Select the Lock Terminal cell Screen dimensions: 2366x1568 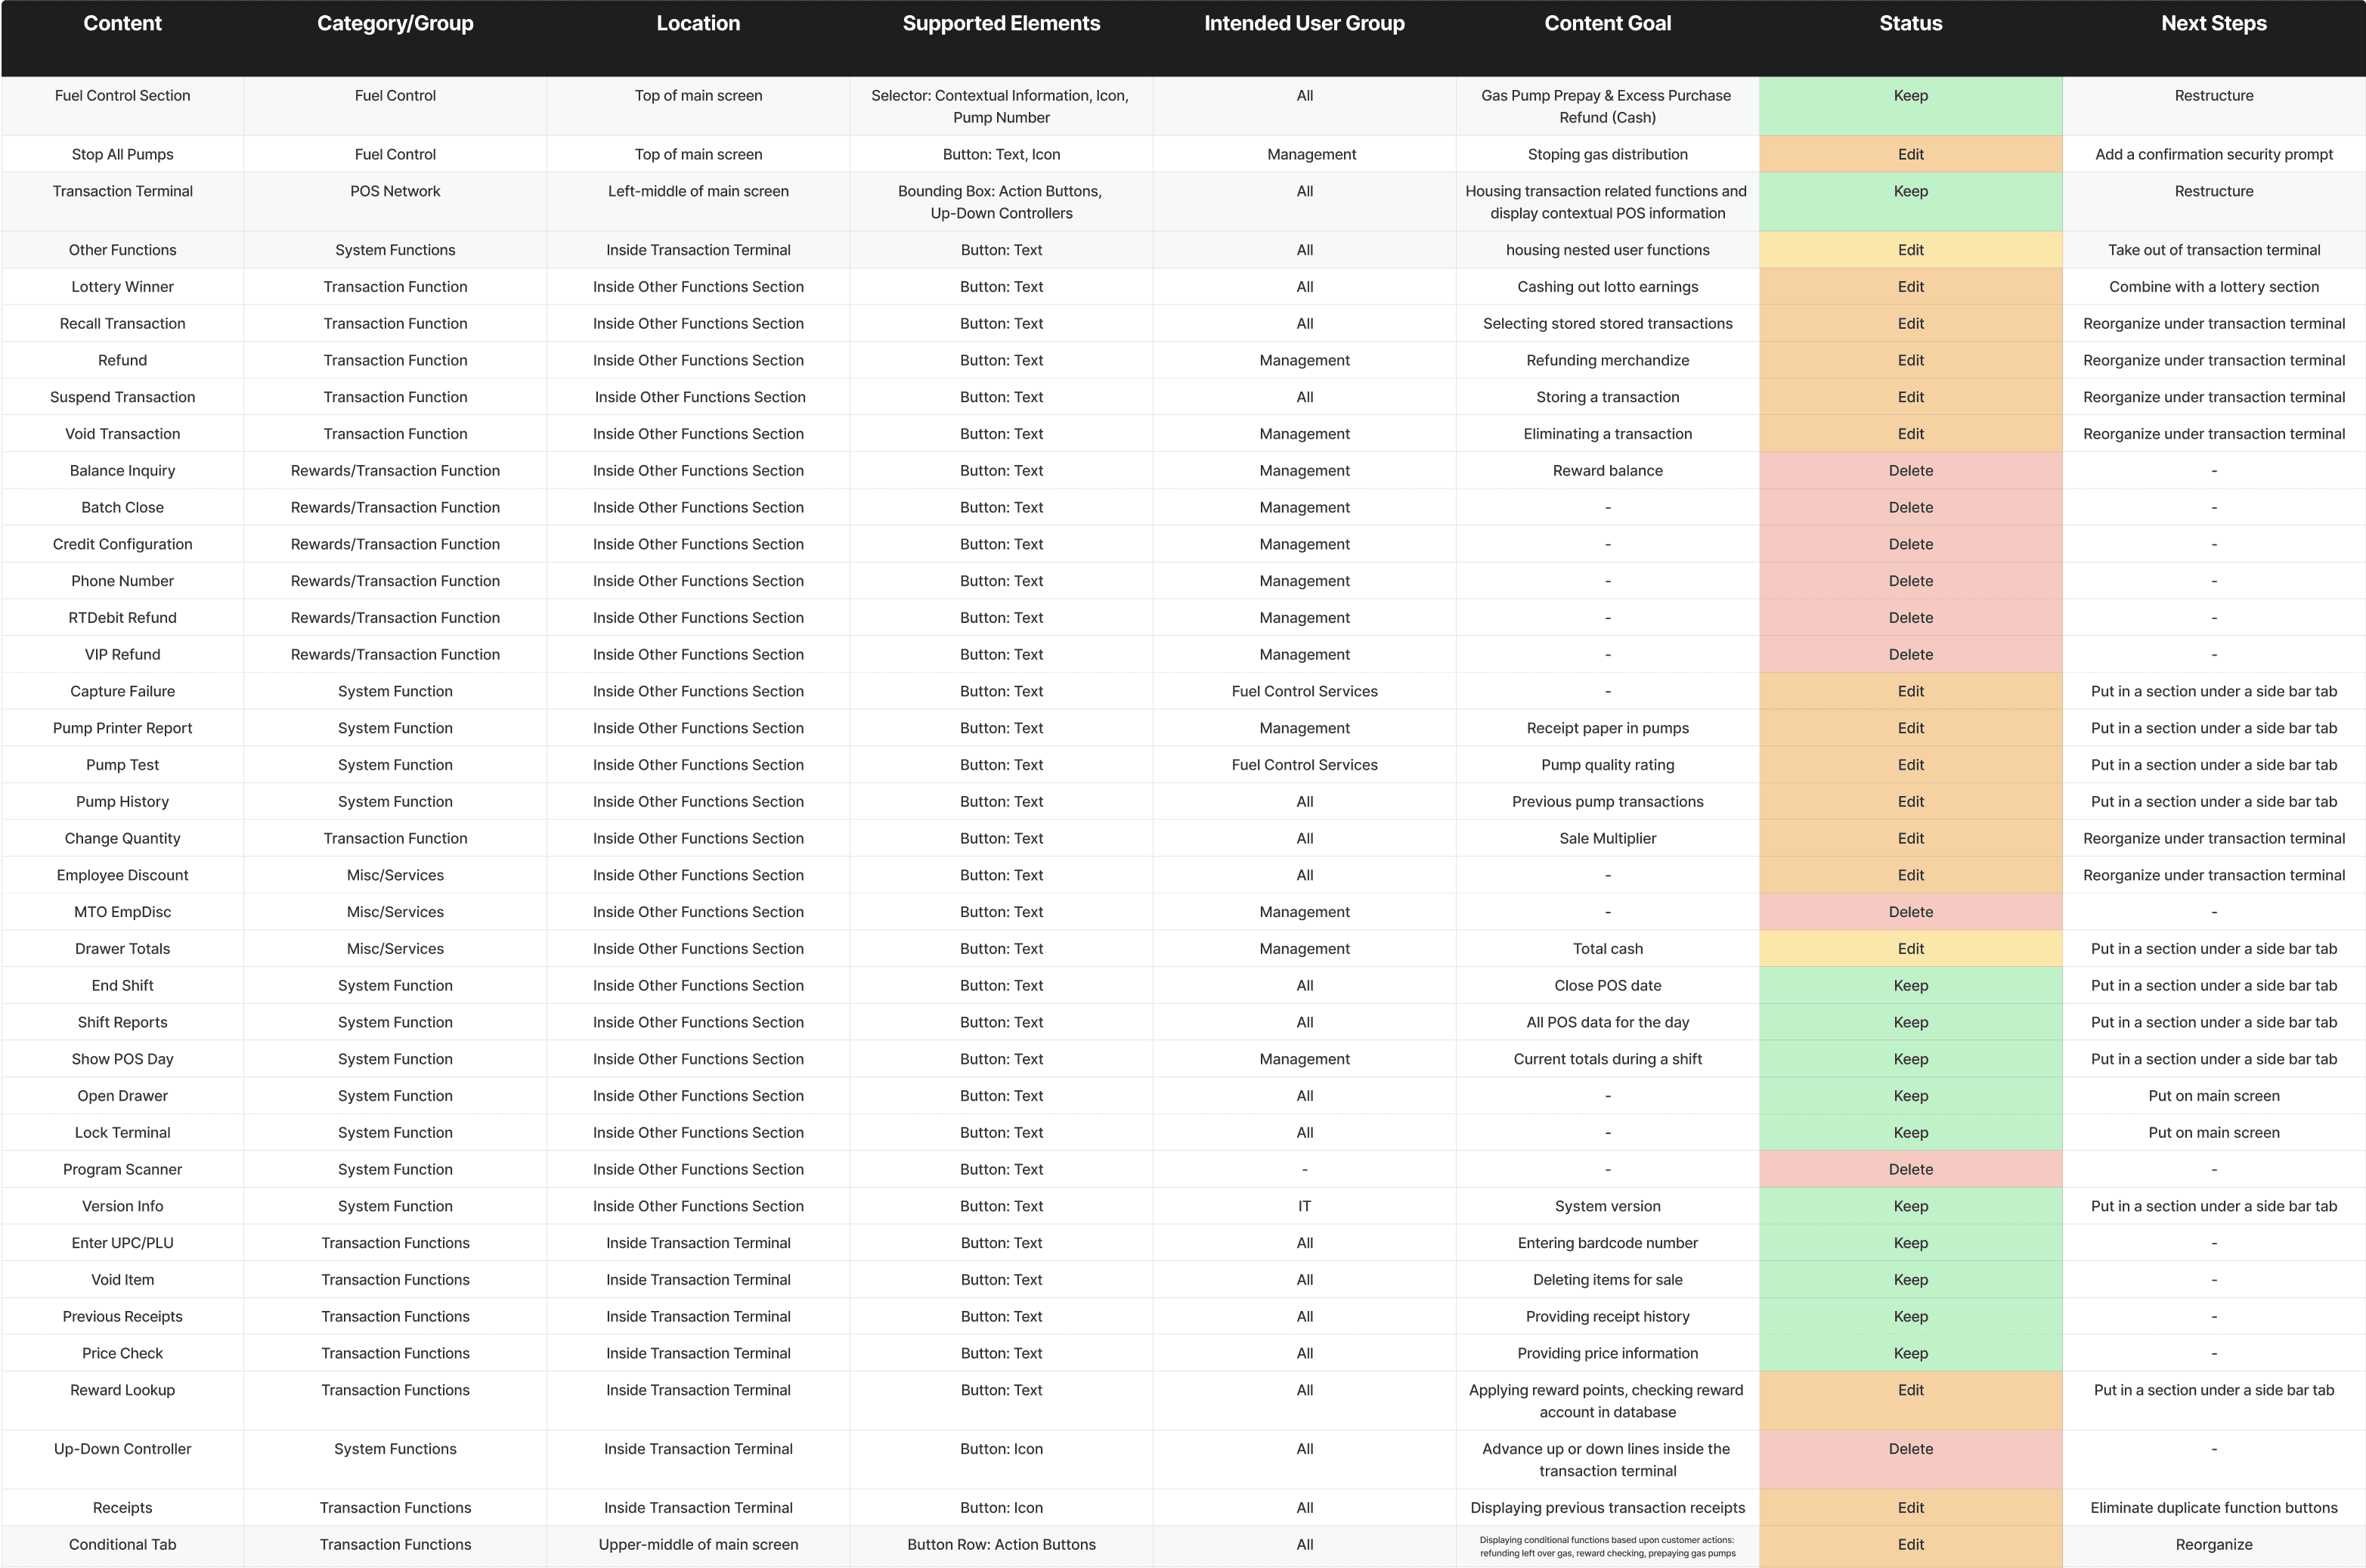(122, 1133)
